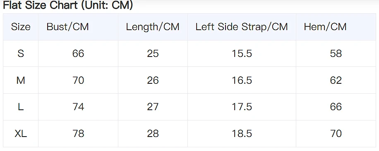Click the Flat Size Chart title text
Screen dimensions: 379x151
(x=68, y=5)
